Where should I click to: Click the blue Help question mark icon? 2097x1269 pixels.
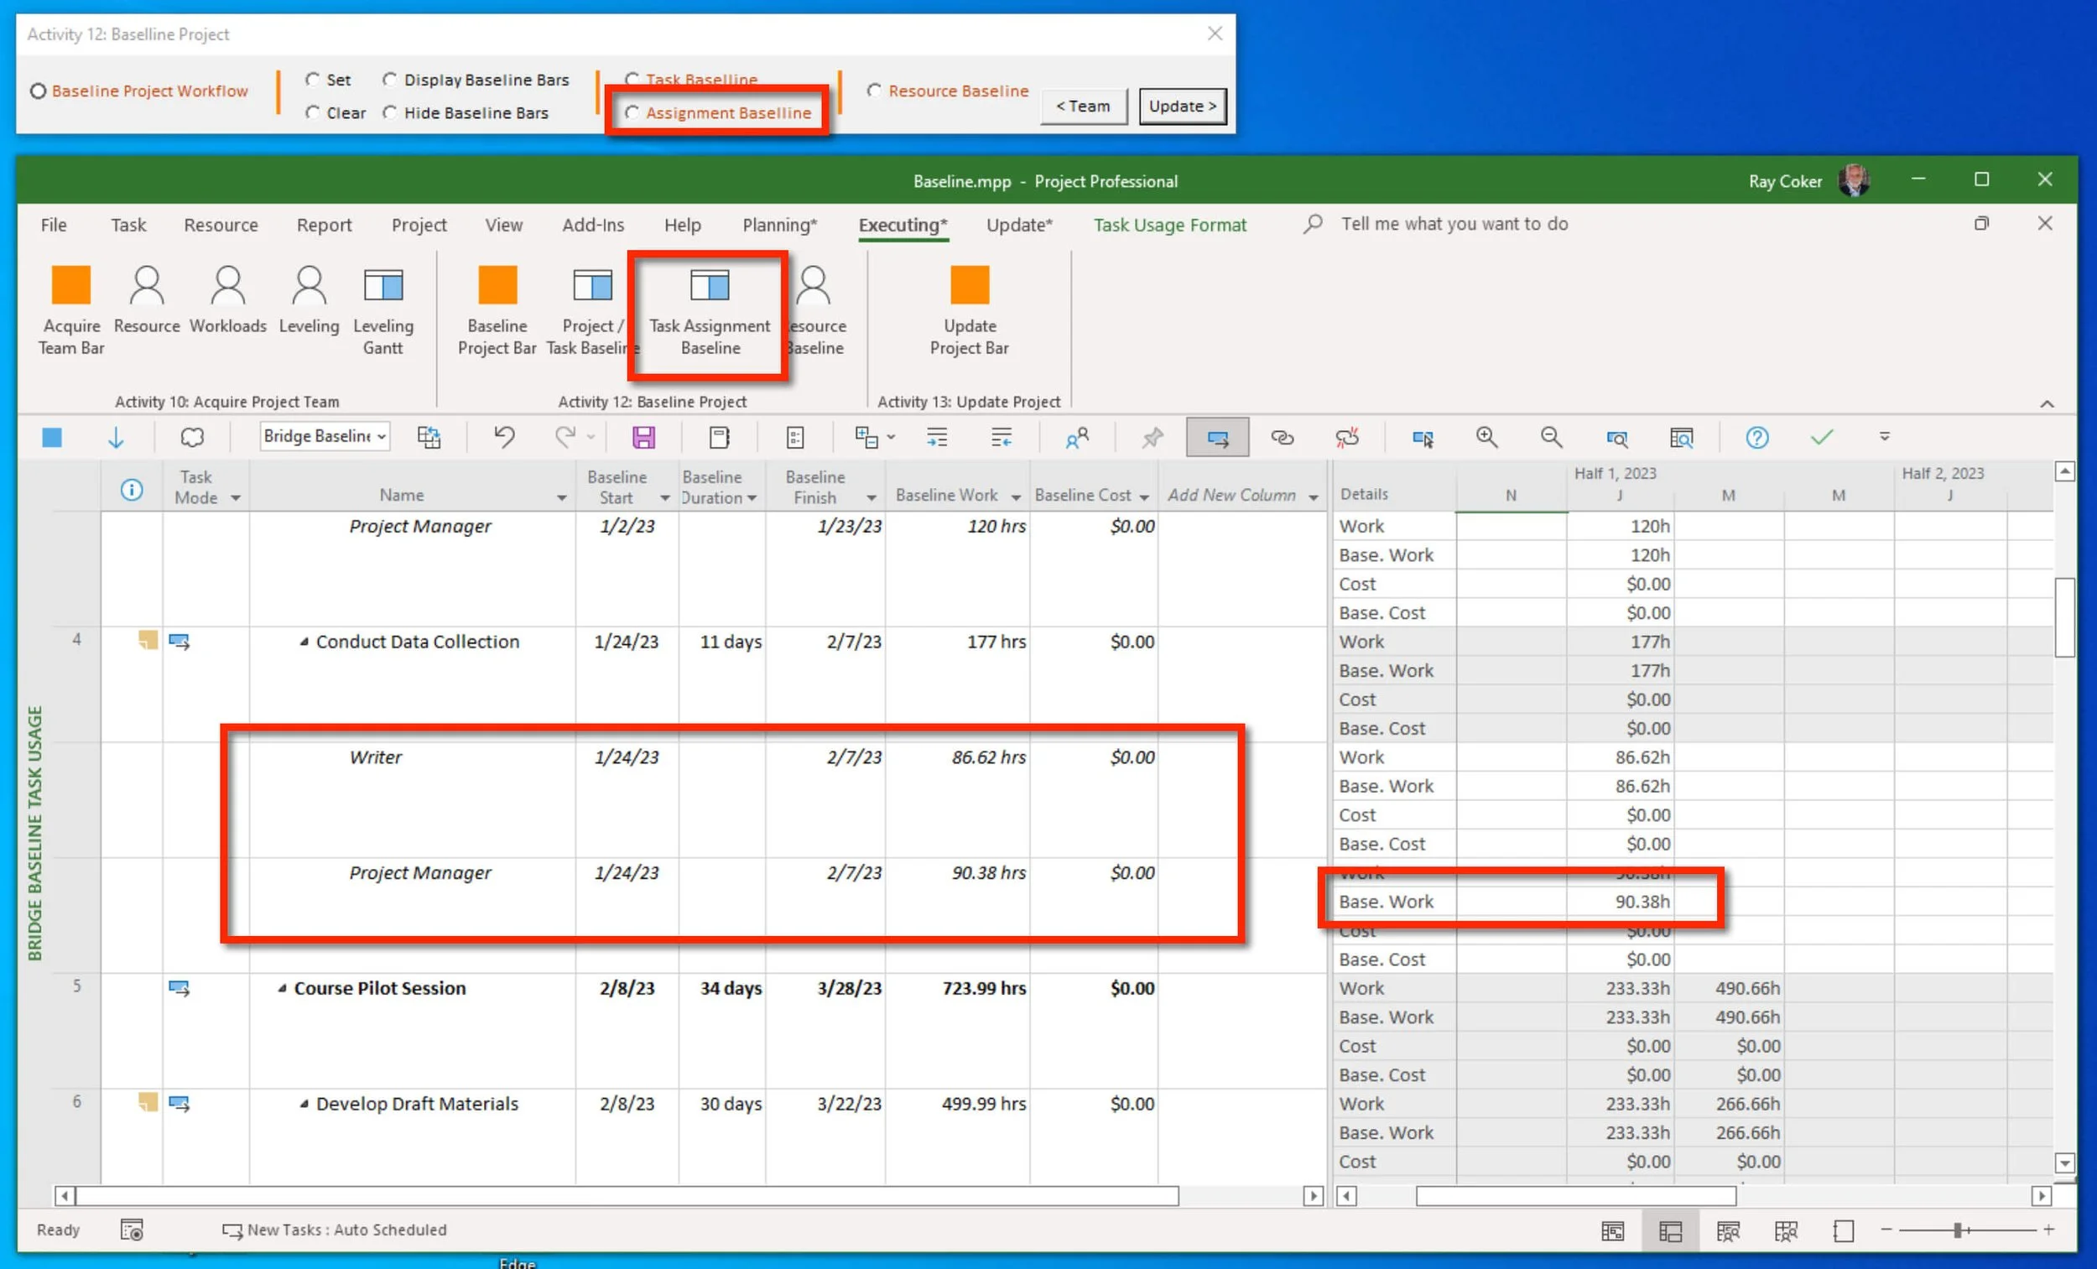pyautogui.click(x=1756, y=438)
